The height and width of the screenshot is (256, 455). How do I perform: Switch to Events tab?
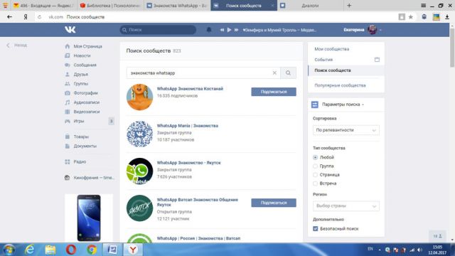(323, 60)
